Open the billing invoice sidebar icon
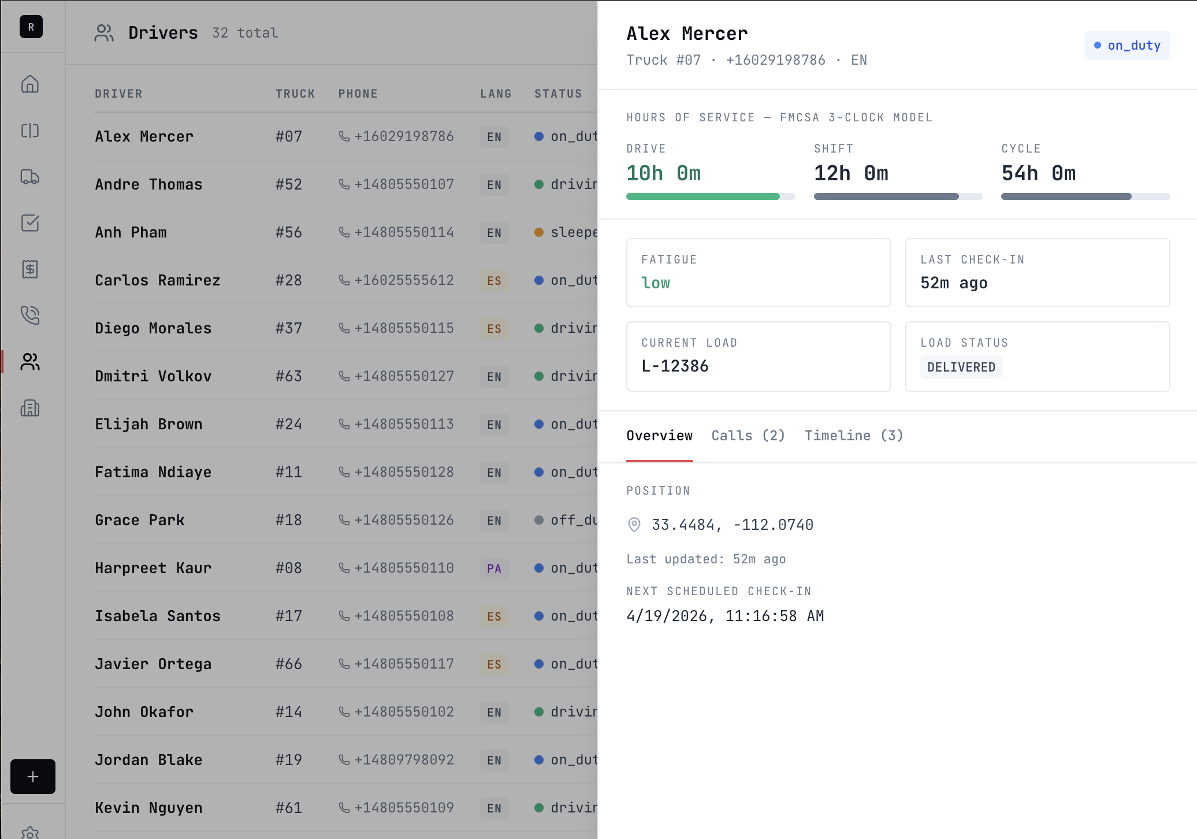This screenshot has height=839, width=1197. tap(30, 269)
